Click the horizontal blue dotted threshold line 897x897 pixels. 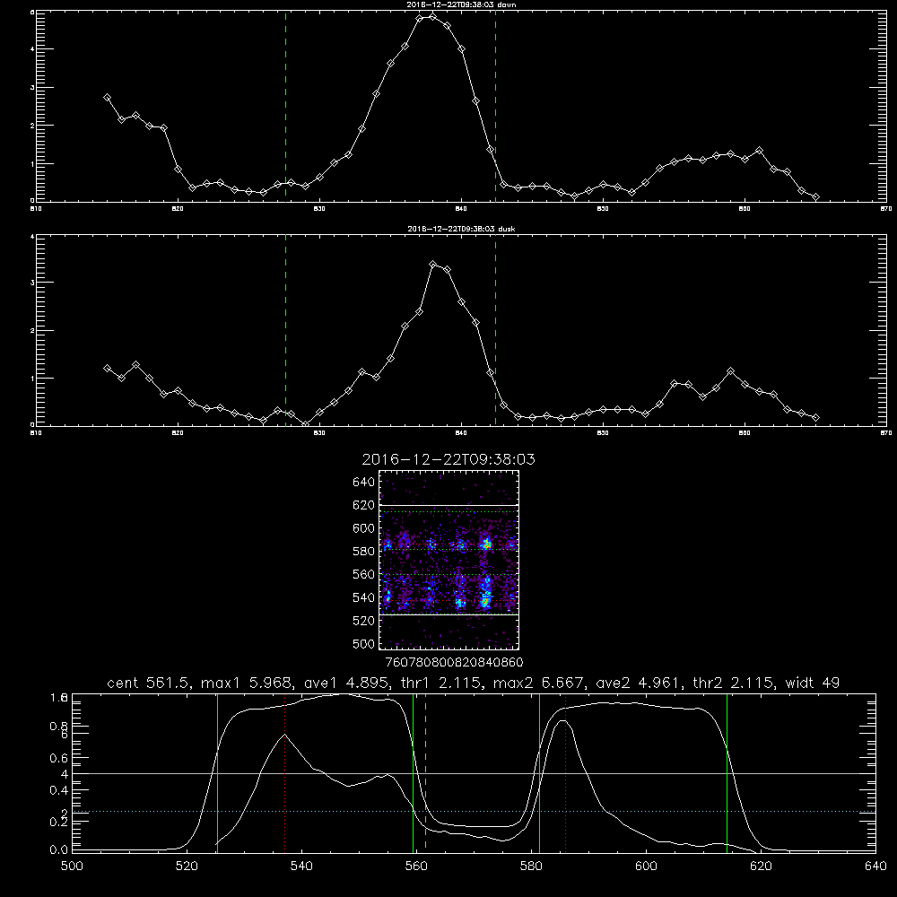point(474,811)
